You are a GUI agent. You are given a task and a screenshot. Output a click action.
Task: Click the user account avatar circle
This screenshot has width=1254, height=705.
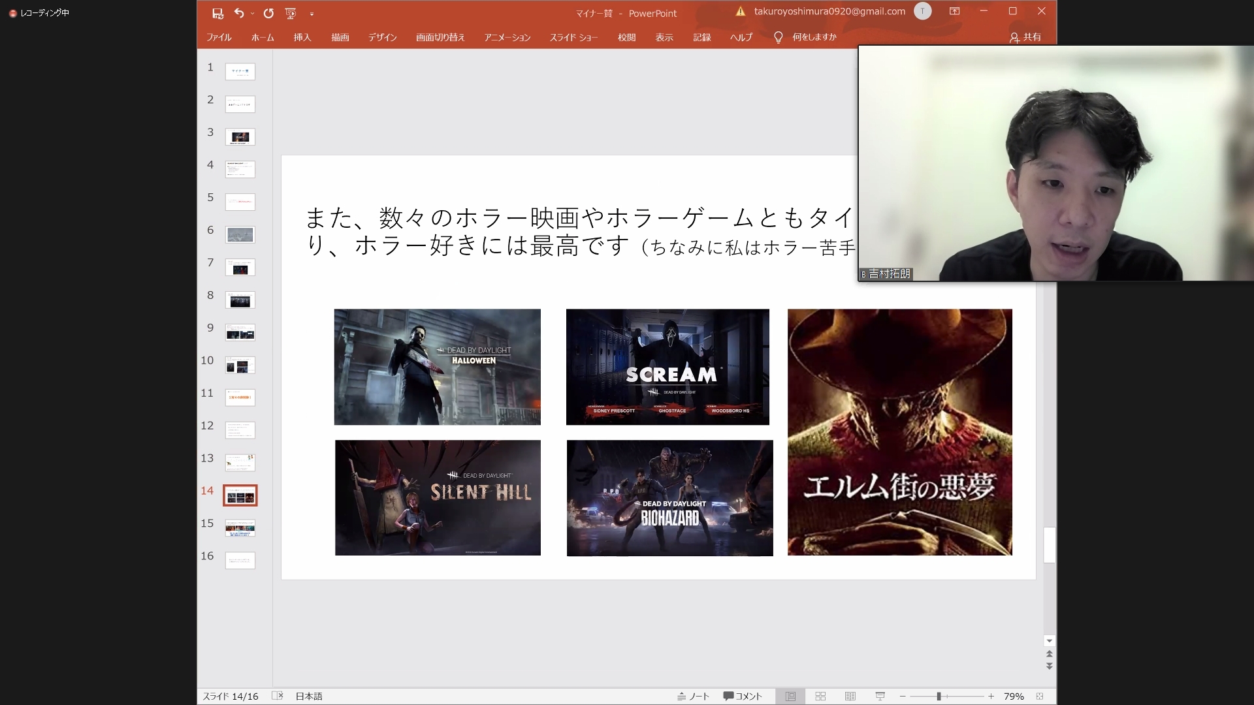(x=922, y=11)
